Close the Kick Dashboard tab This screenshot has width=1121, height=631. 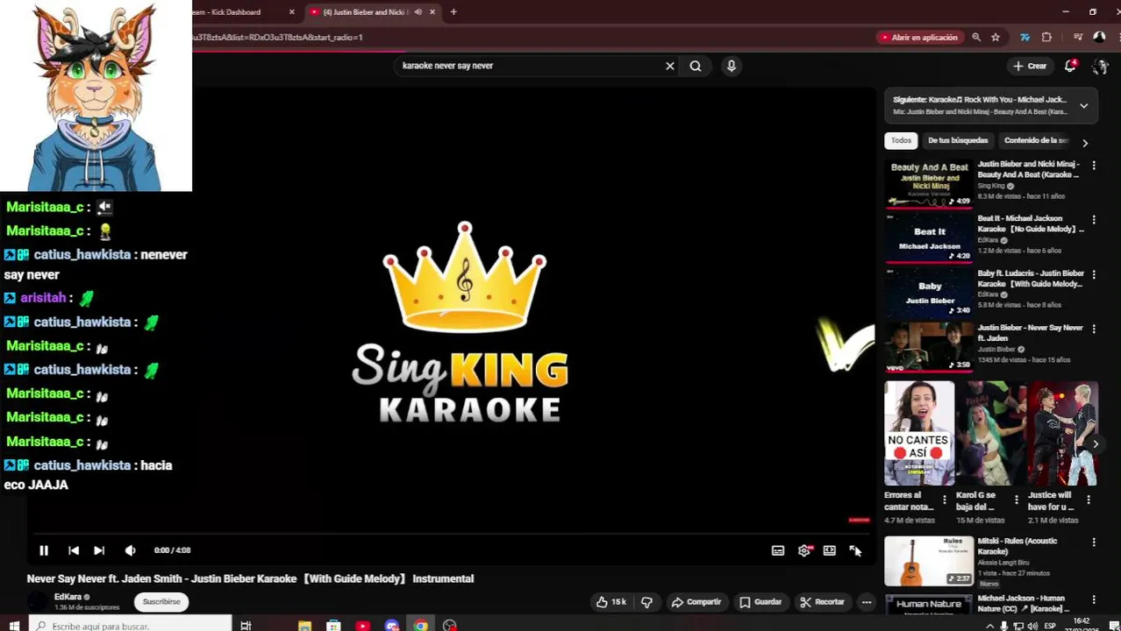tap(292, 12)
